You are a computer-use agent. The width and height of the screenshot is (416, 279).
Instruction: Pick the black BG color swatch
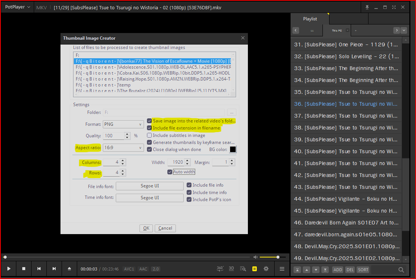(233, 150)
